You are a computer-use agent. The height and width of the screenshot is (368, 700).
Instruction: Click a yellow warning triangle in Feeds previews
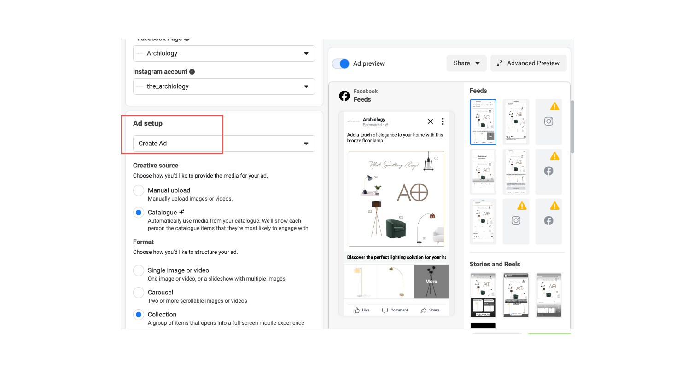(554, 106)
